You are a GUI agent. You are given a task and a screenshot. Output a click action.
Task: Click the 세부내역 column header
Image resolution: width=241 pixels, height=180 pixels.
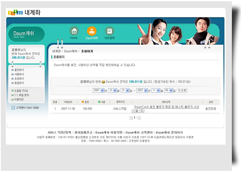[166, 102]
